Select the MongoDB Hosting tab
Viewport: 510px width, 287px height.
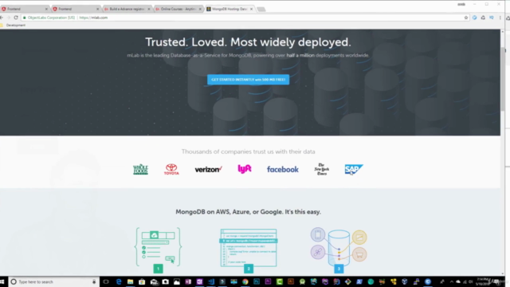(x=229, y=9)
